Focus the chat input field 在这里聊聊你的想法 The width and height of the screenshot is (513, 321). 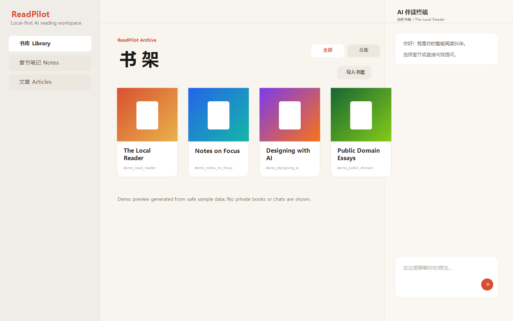coord(446,277)
